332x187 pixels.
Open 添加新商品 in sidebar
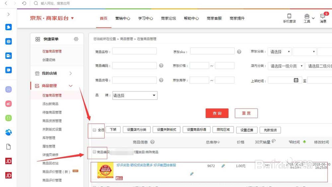pos(50,104)
